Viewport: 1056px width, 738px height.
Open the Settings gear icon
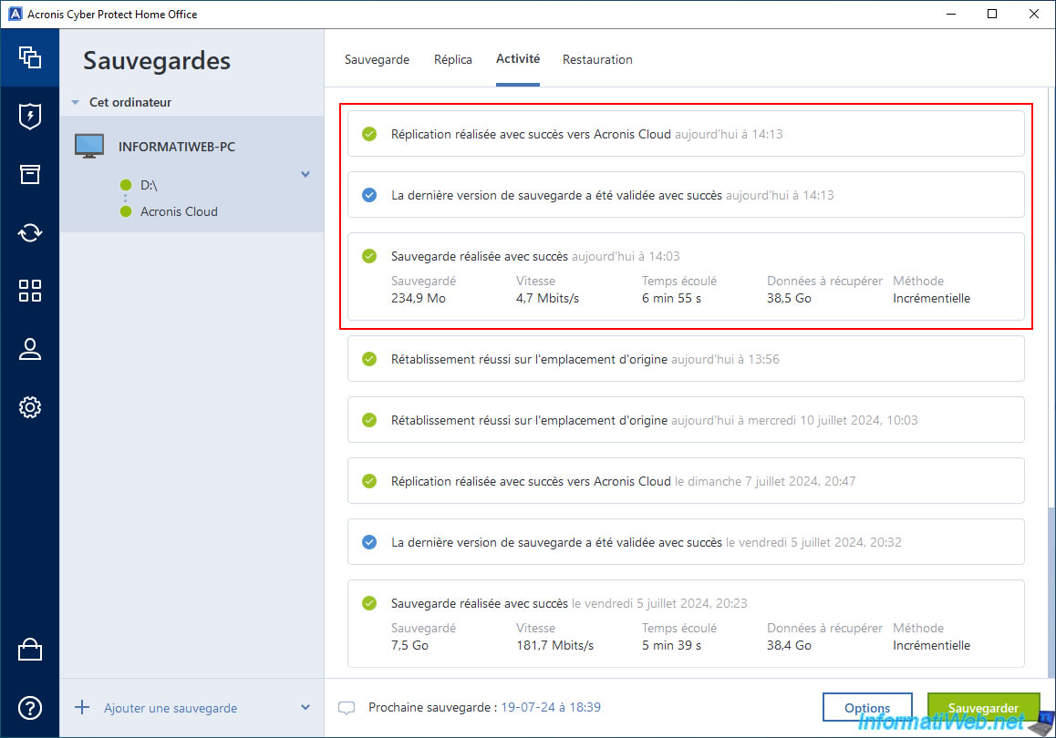[29, 407]
